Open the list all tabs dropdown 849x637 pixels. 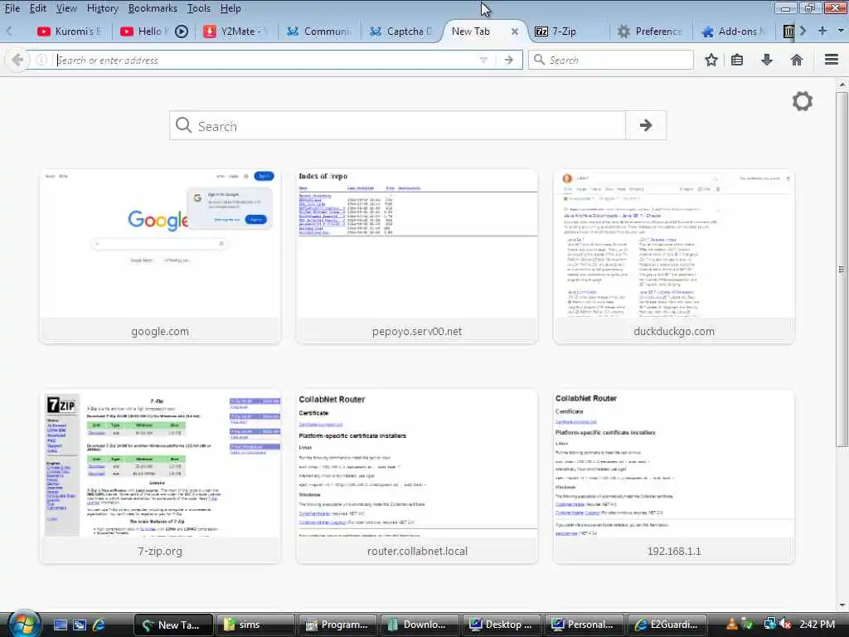point(841,31)
